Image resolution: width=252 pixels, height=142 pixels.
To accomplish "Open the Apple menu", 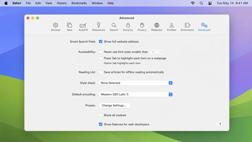I will (6, 3).
